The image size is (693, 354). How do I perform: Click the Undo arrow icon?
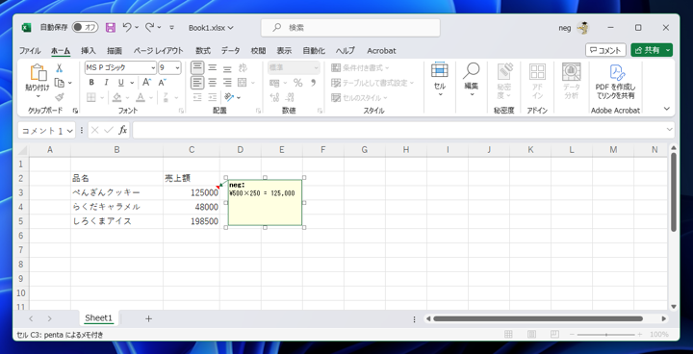pyautogui.click(x=127, y=27)
